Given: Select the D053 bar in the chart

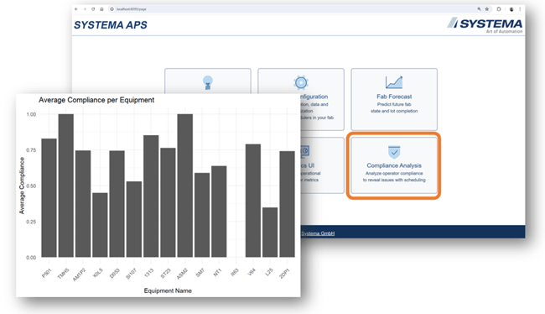Looking at the screenshot, I should pyautogui.click(x=117, y=204).
